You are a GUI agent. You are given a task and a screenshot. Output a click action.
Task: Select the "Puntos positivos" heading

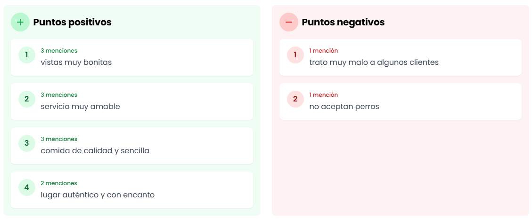click(72, 22)
